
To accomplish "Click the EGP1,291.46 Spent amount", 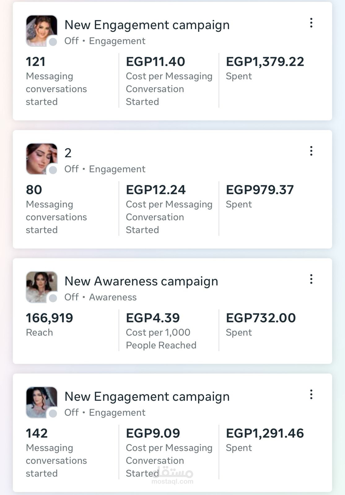I will point(265,433).
